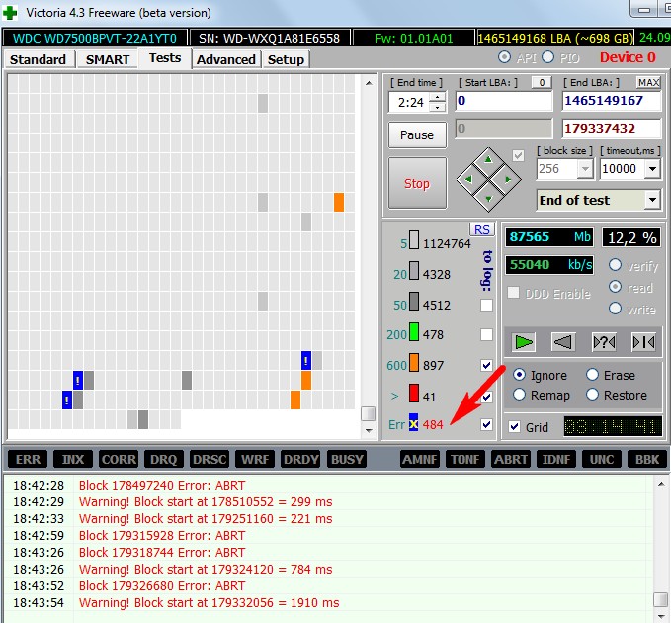671x623 pixels.
Task: Select the Remap radio option
Action: pyautogui.click(x=520, y=395)
